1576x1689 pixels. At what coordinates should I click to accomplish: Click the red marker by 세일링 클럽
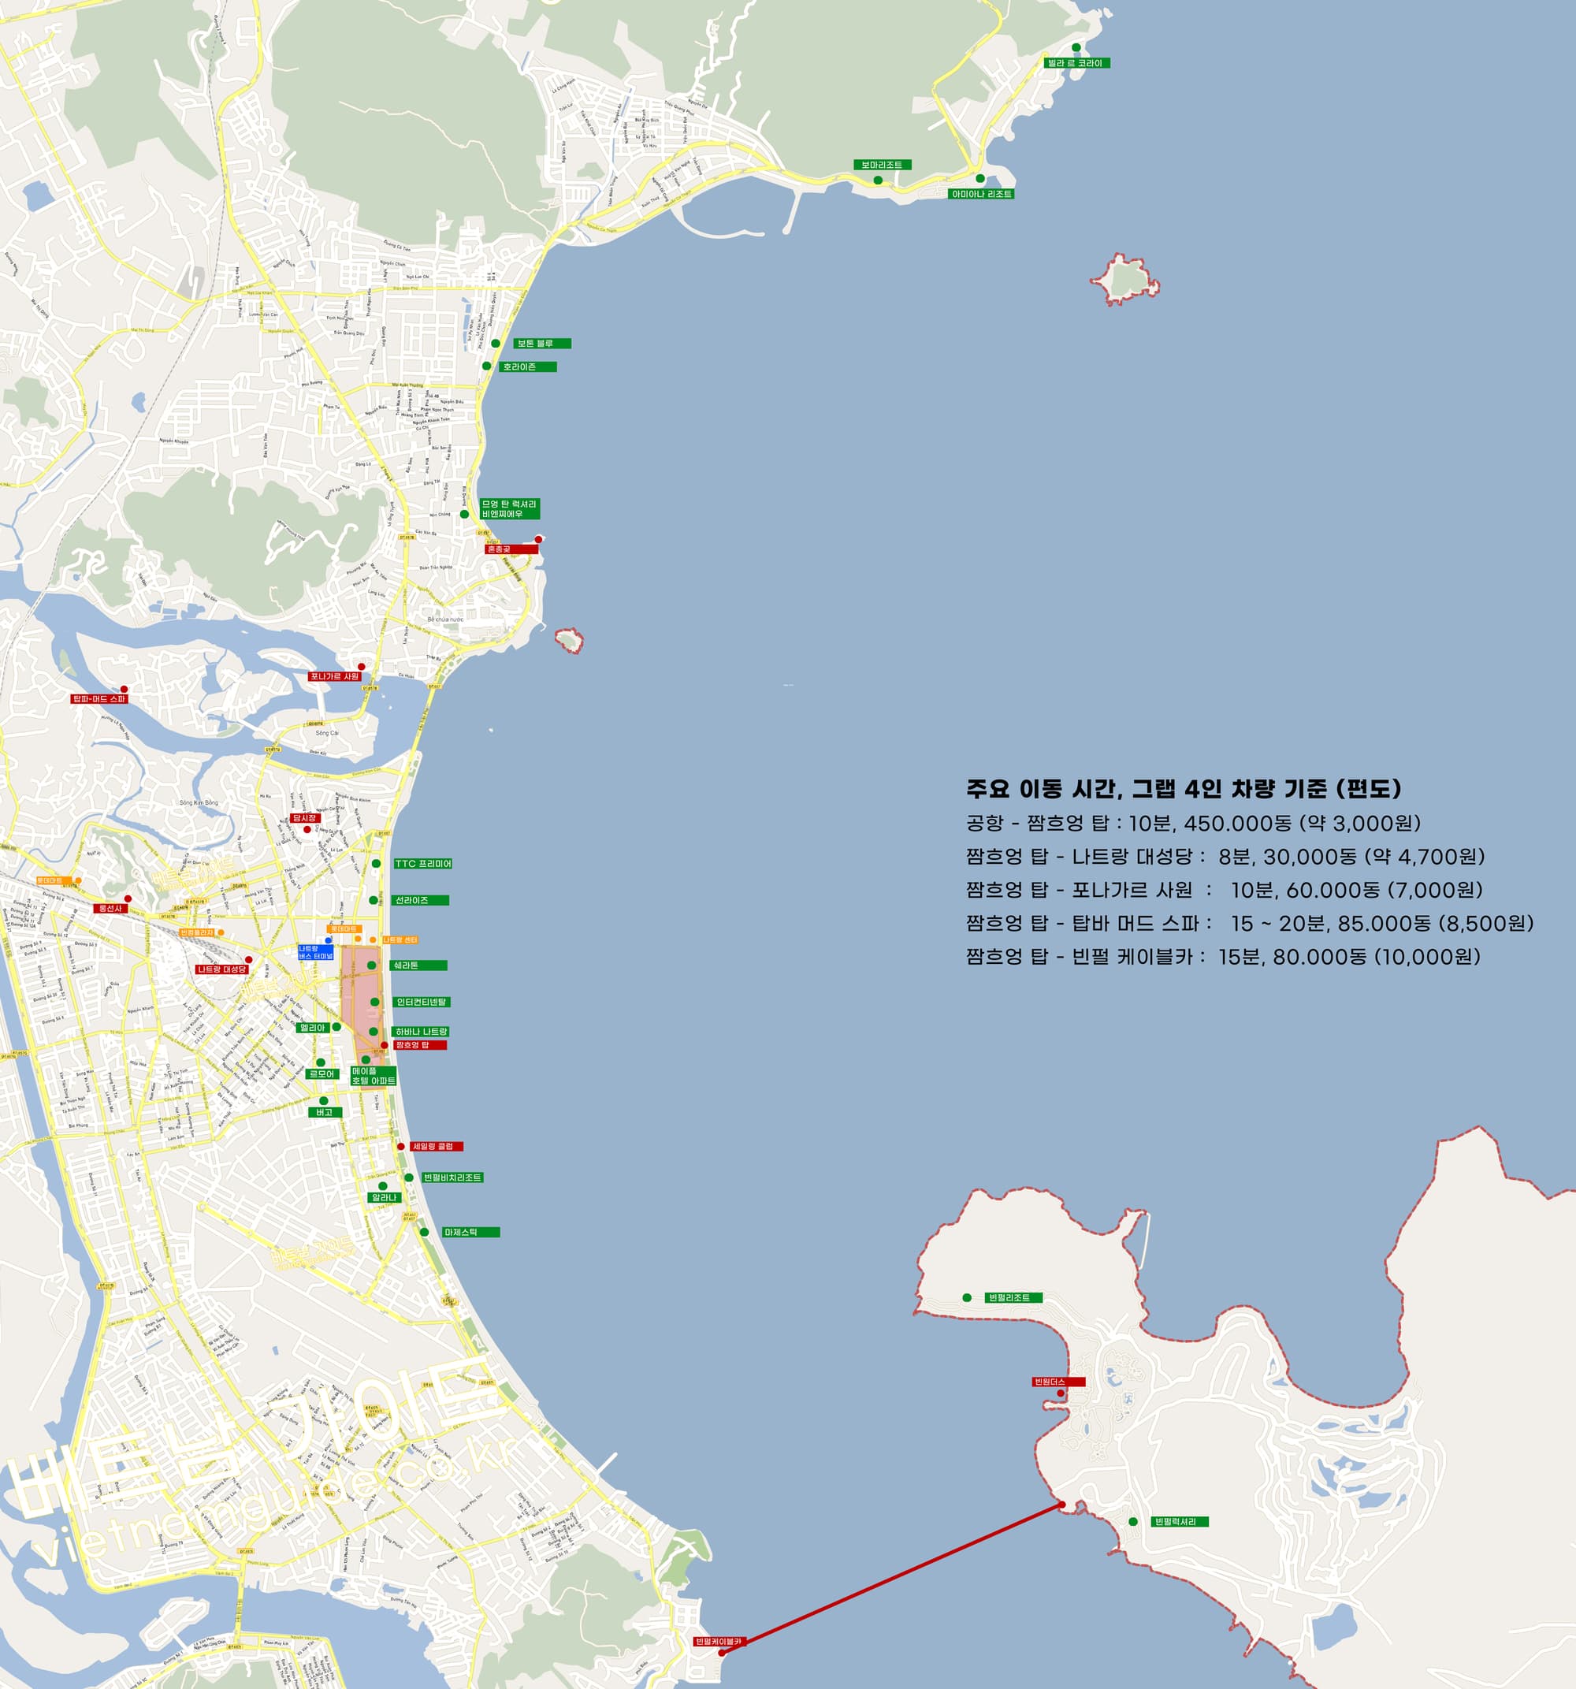click(x=401, y=1146)
